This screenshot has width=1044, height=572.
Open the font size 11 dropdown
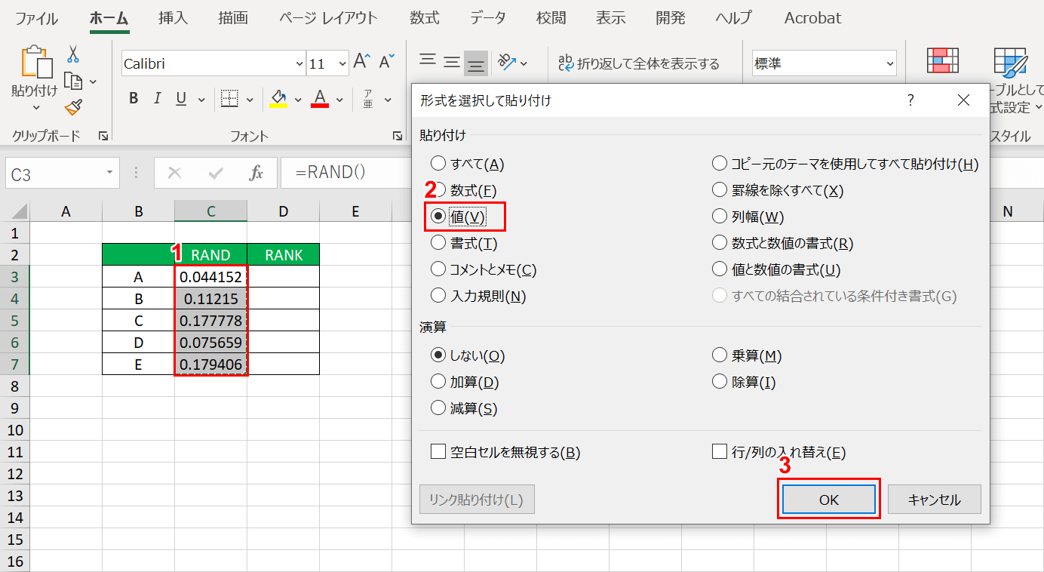click(x=342, y=63)
